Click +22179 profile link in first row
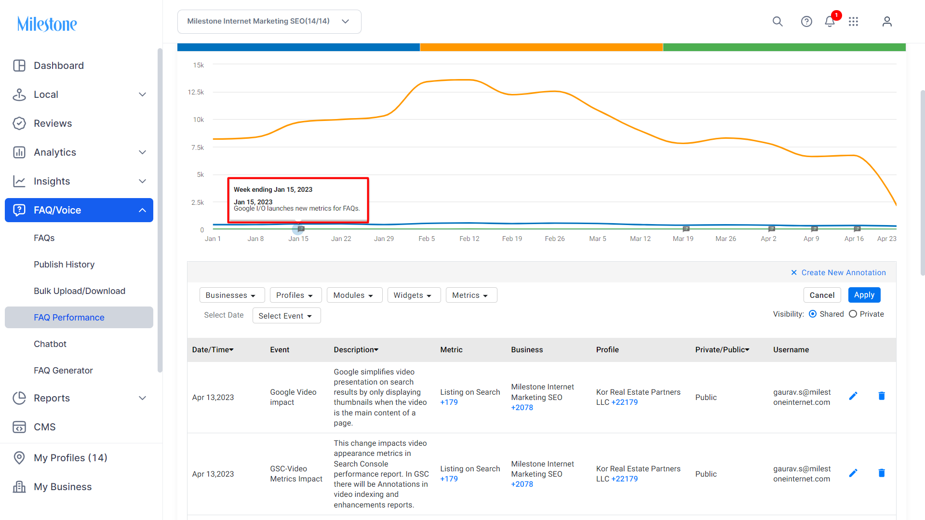 (x=624, y=402)
